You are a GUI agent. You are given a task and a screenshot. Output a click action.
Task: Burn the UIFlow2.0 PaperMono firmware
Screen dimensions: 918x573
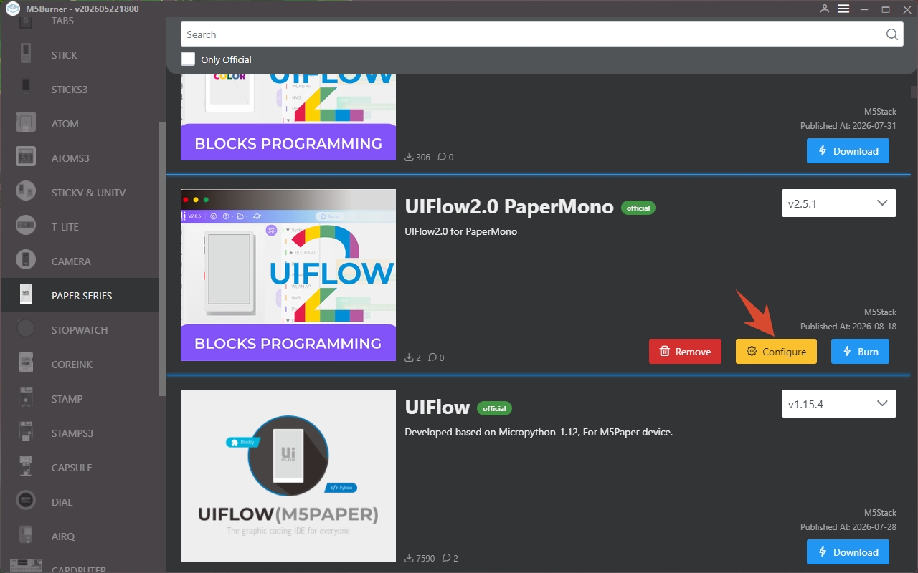[860, 351]
